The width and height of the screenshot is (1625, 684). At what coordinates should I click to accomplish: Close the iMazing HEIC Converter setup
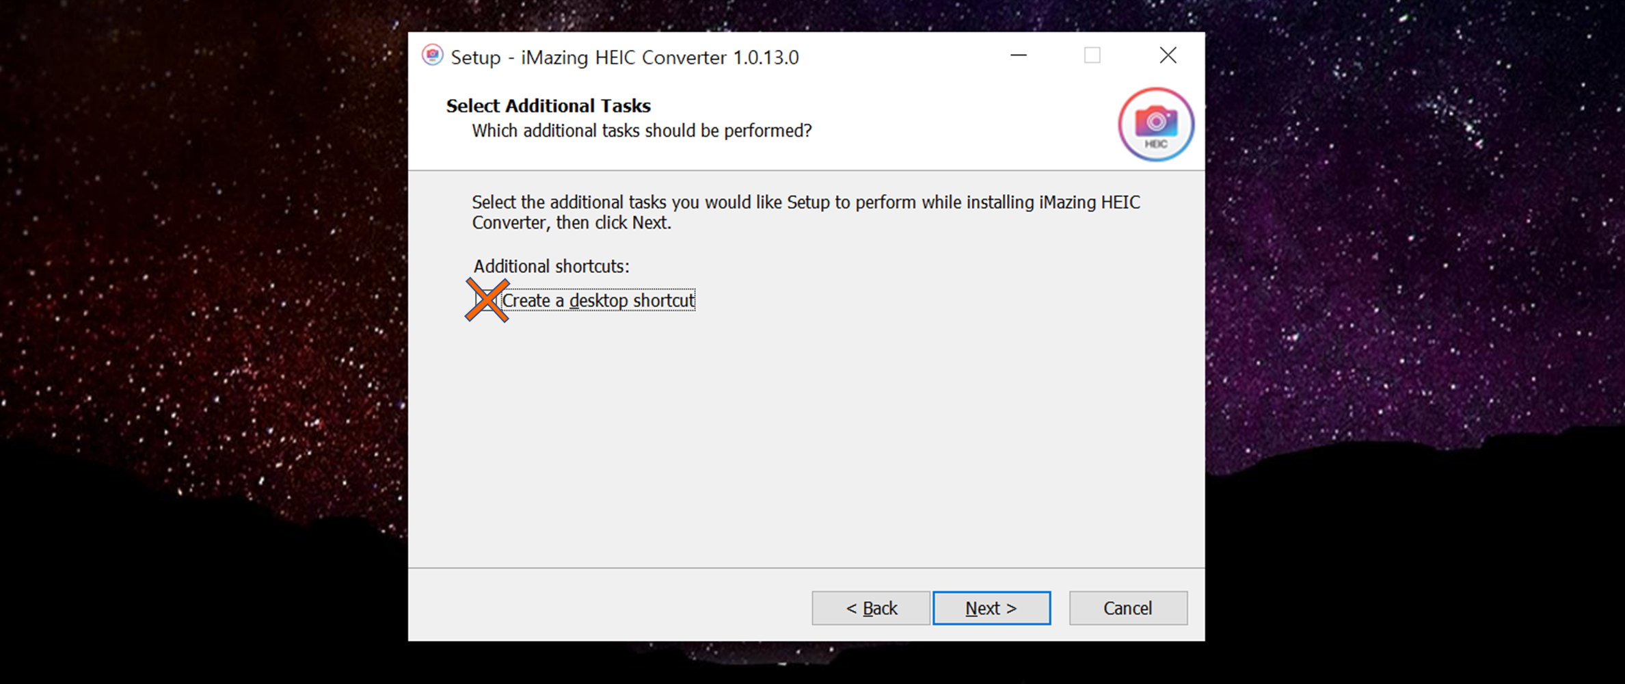pos(1168,55)
